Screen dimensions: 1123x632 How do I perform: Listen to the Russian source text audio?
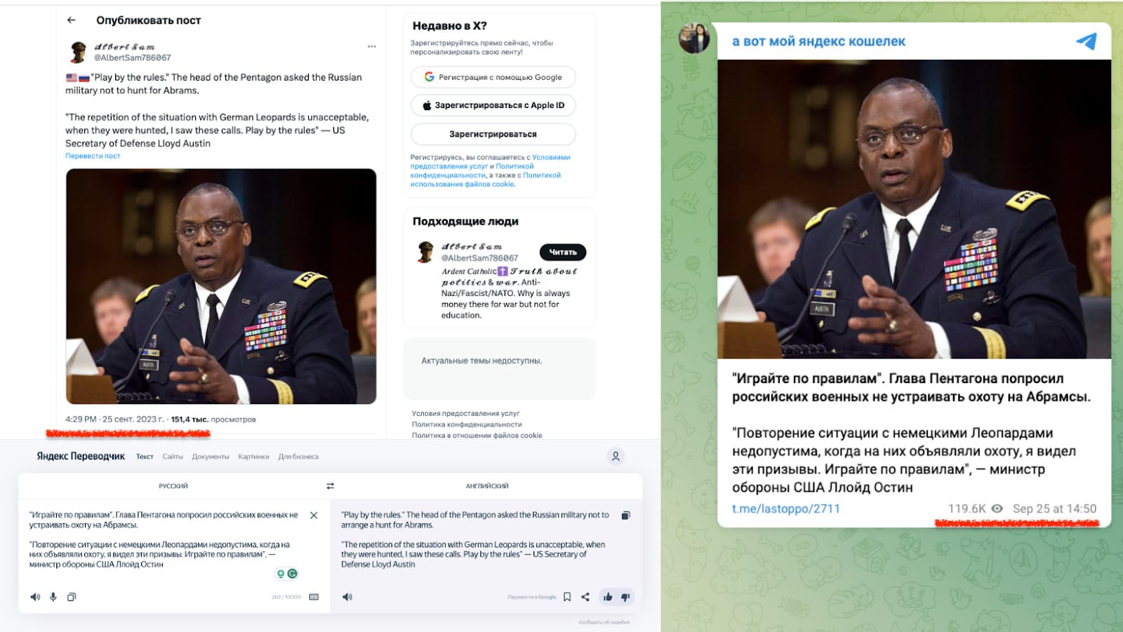click(x=35, y=597)
